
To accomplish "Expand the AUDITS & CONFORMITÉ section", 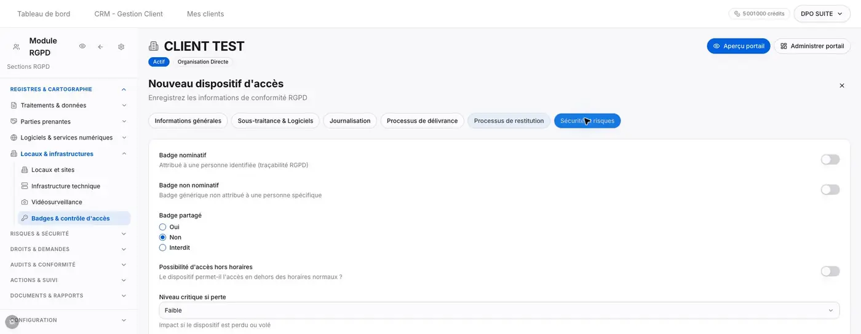I will point(68,265).
